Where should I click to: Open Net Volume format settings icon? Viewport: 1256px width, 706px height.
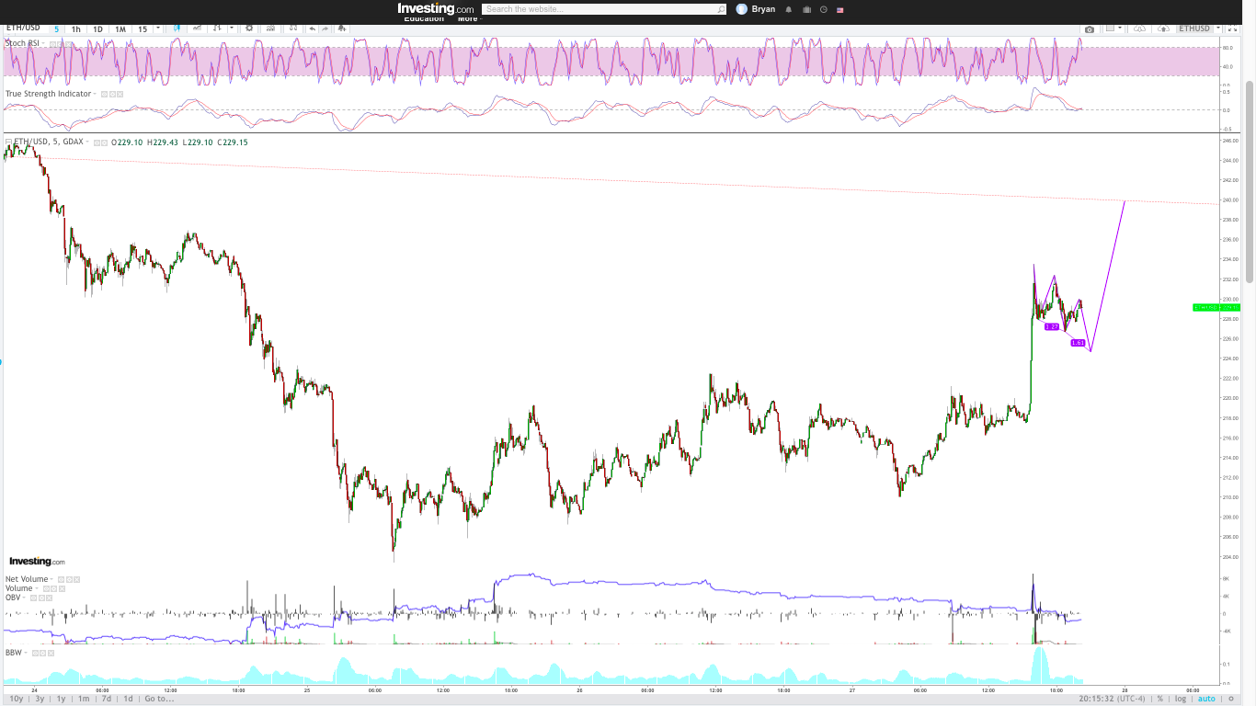(x=69, y=579)
